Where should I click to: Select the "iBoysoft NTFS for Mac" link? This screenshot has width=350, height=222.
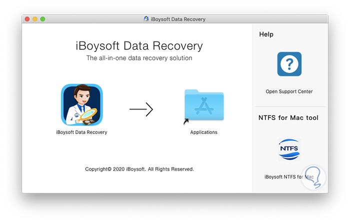289,176
